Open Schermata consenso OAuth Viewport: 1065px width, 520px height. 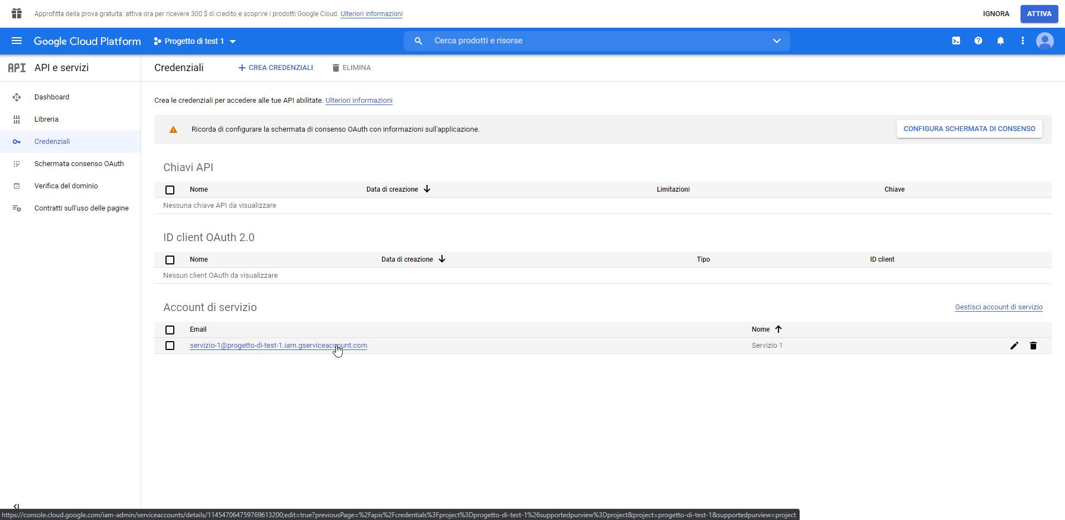pyautogui.click(x=70, y=164)
